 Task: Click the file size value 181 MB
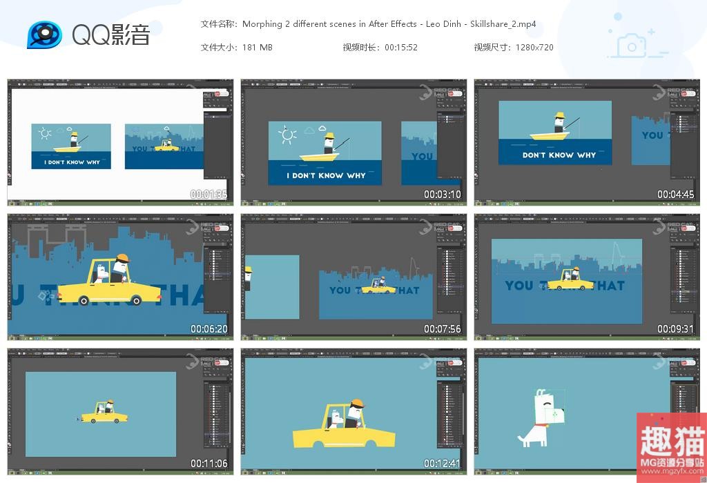258,48
